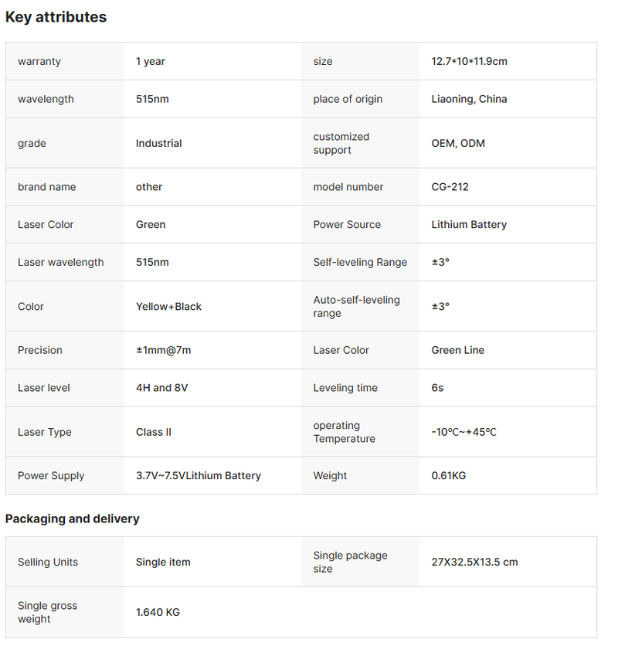This screenshot has width=618, height=646.
Task: Select the "warranty" attribute label
Action: pyautogui.click(x=39, y=61)
